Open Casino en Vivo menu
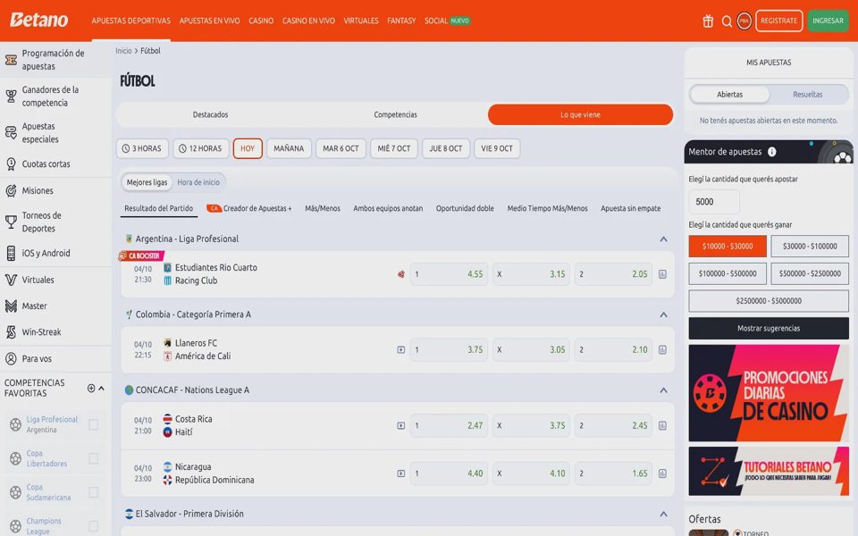 [x=308, y=21]
